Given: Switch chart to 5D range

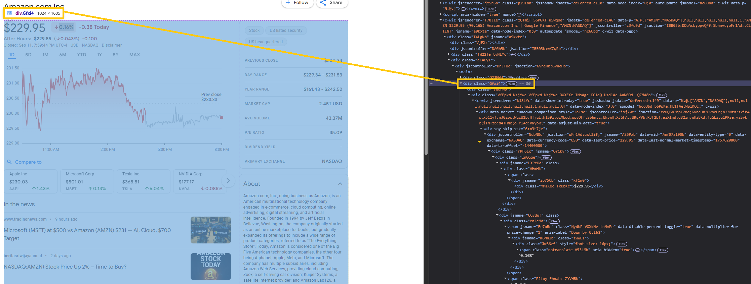Looking at the screenshot, I should click(28, 55).
